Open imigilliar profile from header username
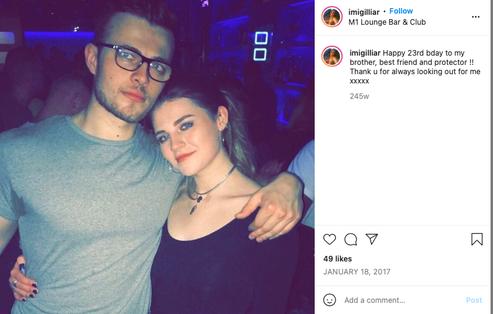The image size is (493, 314). [364, 12]
